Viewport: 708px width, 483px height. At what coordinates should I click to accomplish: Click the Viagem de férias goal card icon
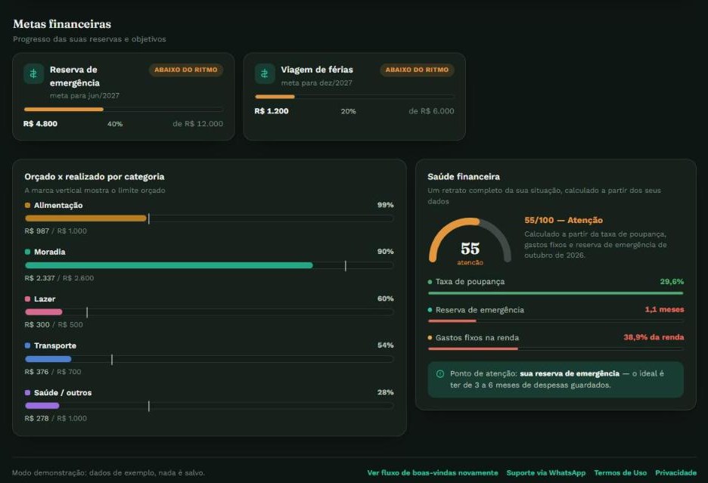(265, 73)
